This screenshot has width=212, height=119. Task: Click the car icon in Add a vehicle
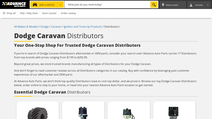(x=35, y=5)
